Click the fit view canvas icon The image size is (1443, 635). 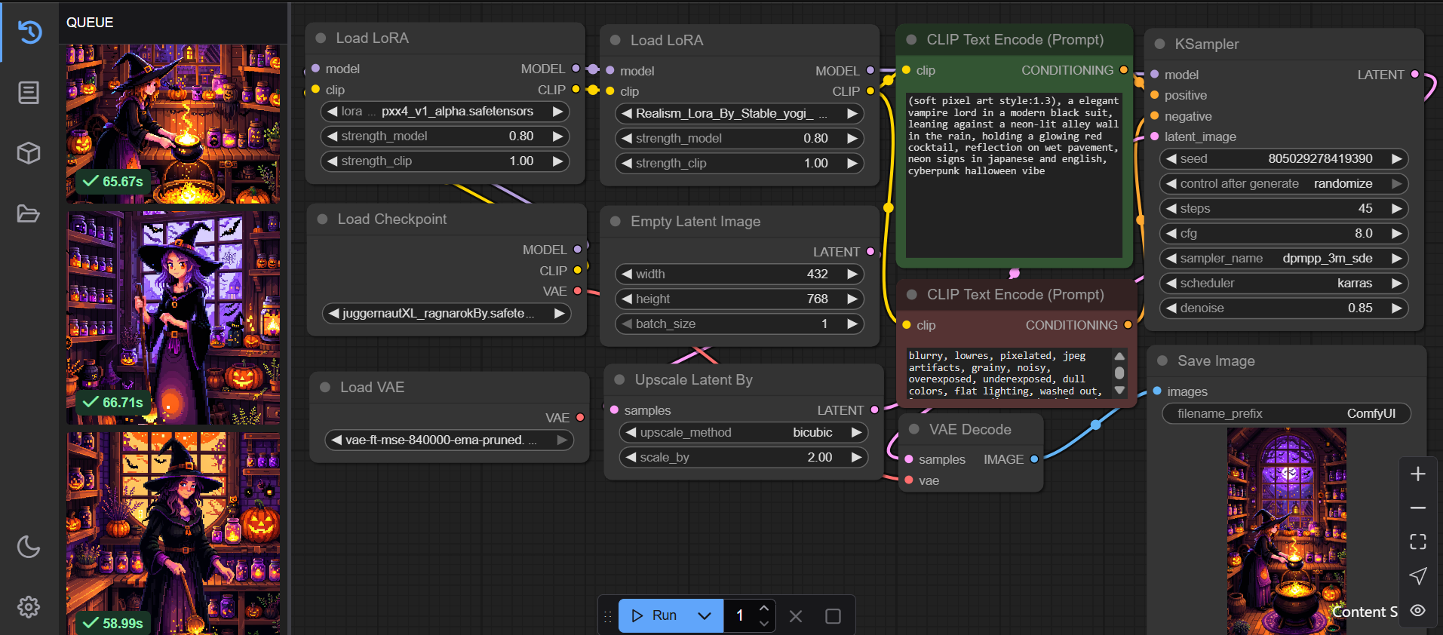tap(1418, 541)
